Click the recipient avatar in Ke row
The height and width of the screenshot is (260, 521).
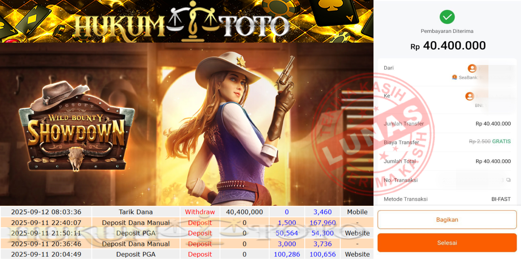pos(470,96)
